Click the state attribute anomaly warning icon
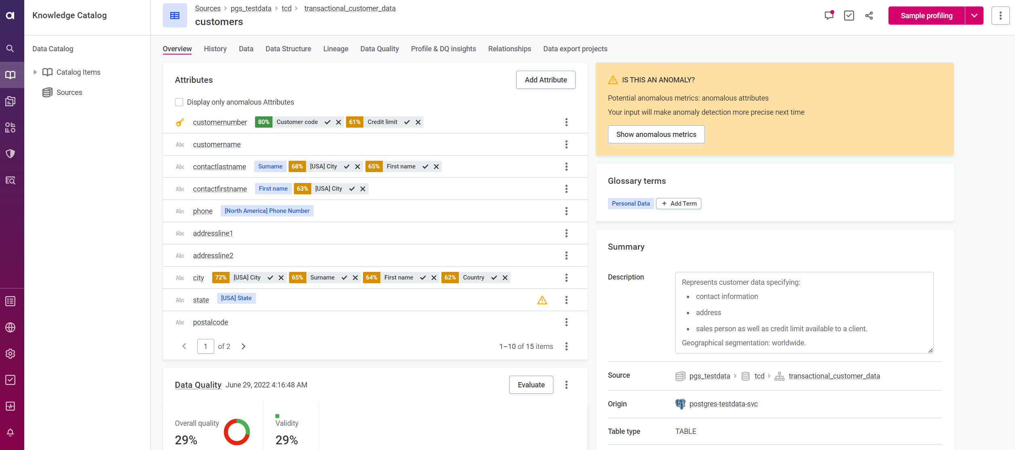Screen dimensions: 1015x450 coord(542,300)
